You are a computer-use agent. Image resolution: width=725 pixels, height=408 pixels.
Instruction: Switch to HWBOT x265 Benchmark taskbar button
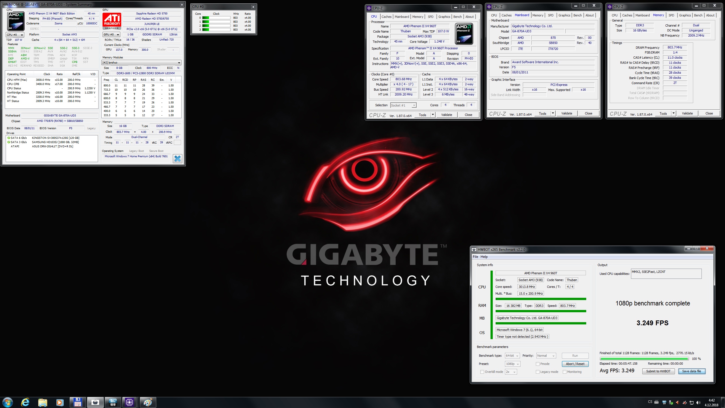pos(95,402)
